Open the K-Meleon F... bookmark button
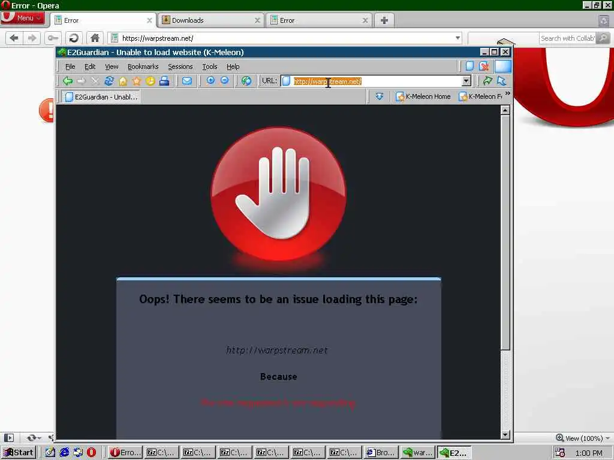Viewport: 614px width, 460px height. coord(480,96)
